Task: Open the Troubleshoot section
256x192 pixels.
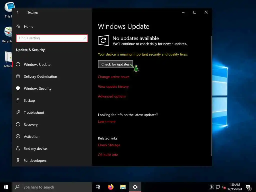Action: [34, 112]
